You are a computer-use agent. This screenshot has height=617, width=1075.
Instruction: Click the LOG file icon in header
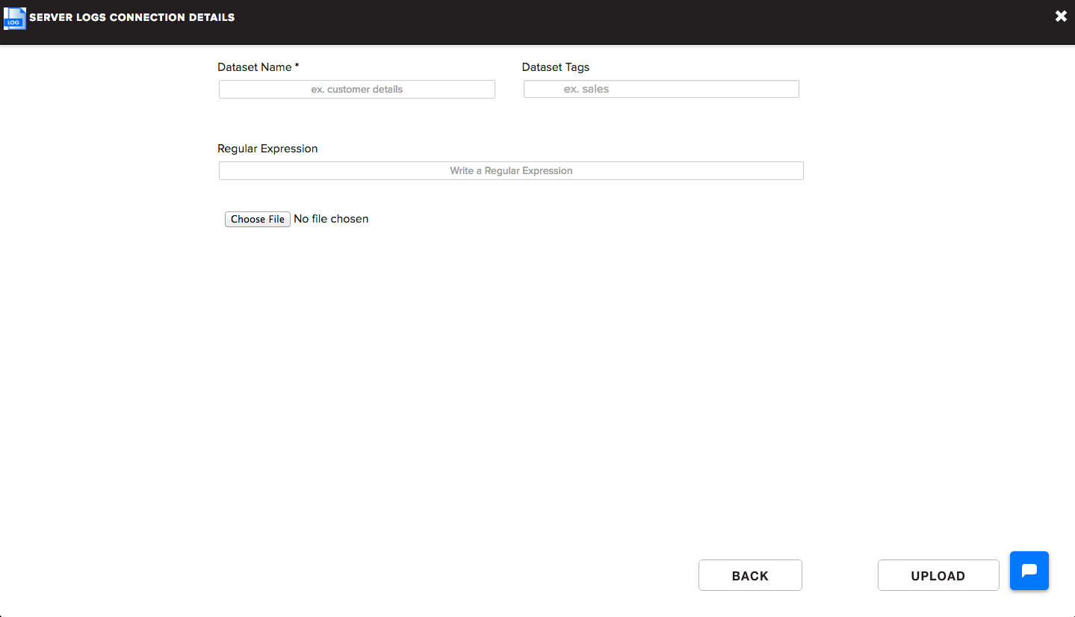15,18
